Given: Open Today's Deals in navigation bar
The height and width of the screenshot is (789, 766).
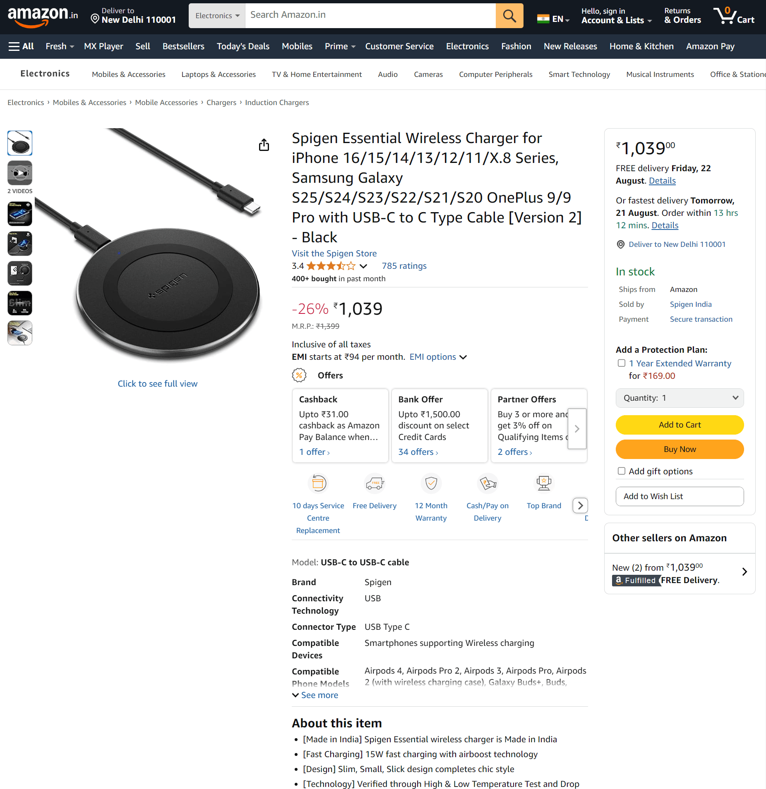Looking at the screenshot, I should coord(243,46).
